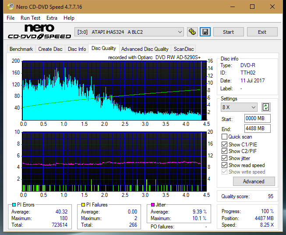Click the Speed value 8.25 X
The width and height of the screenshot is (286, 235).
(267, 225)
